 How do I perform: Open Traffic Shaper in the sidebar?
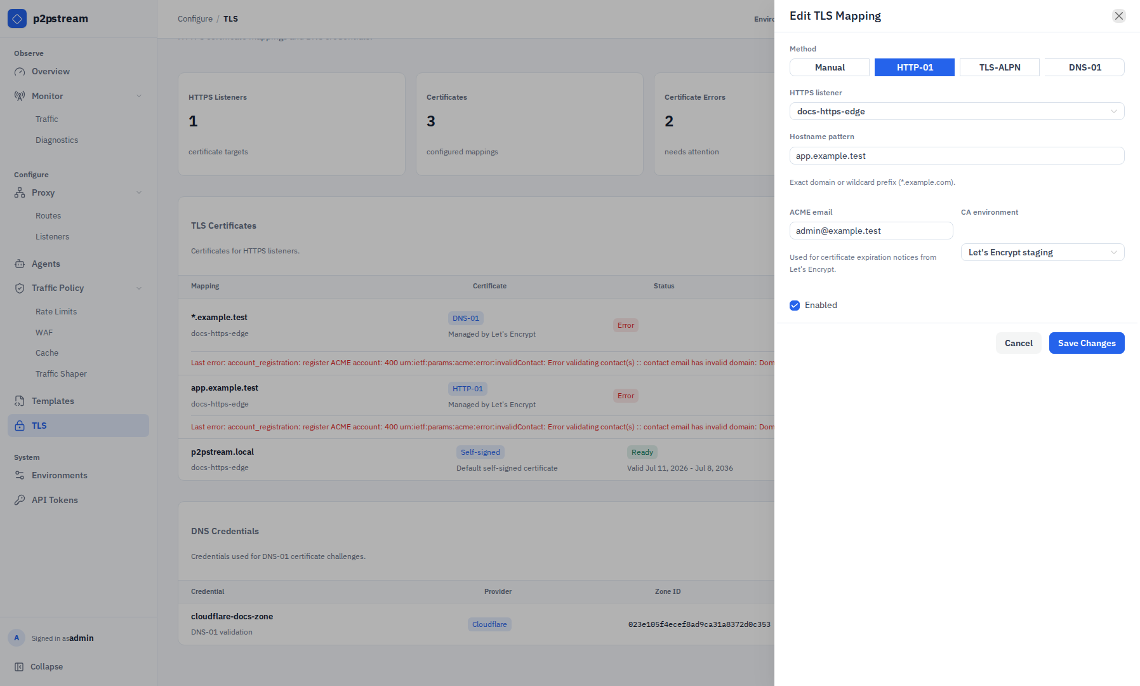coord(61,373)
